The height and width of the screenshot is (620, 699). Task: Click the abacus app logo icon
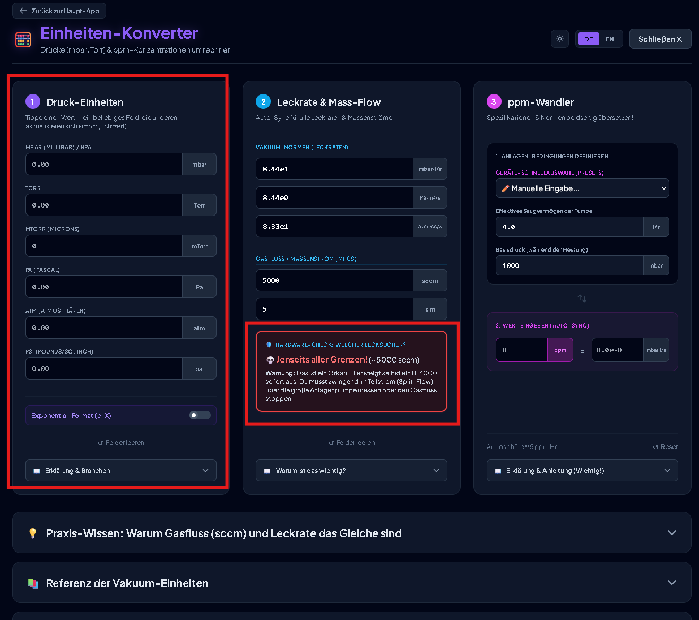coord(23,40)
